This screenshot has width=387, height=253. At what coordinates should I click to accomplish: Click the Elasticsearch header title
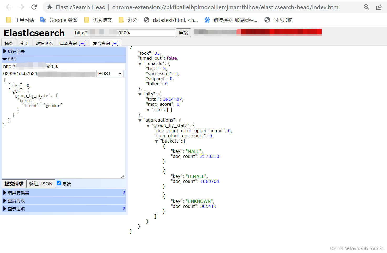34,33
